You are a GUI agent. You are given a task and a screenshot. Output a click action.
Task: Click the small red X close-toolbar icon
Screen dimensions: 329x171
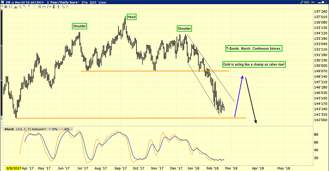[x=2, y=6]
